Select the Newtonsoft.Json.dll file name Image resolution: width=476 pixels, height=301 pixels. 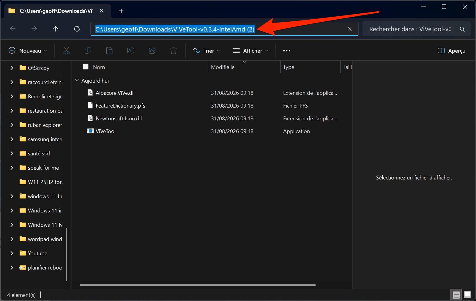pos(119,118)
